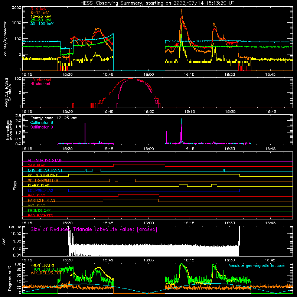Click the tallest Collimator 8 modulation spike
Viewport: 297px width, 297px height.
point(181,120)
